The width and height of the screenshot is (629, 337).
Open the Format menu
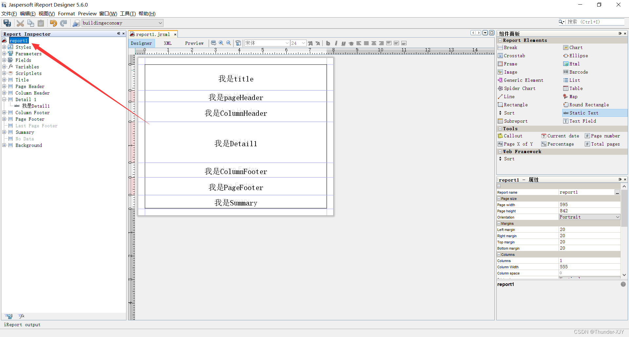[67, 14]
